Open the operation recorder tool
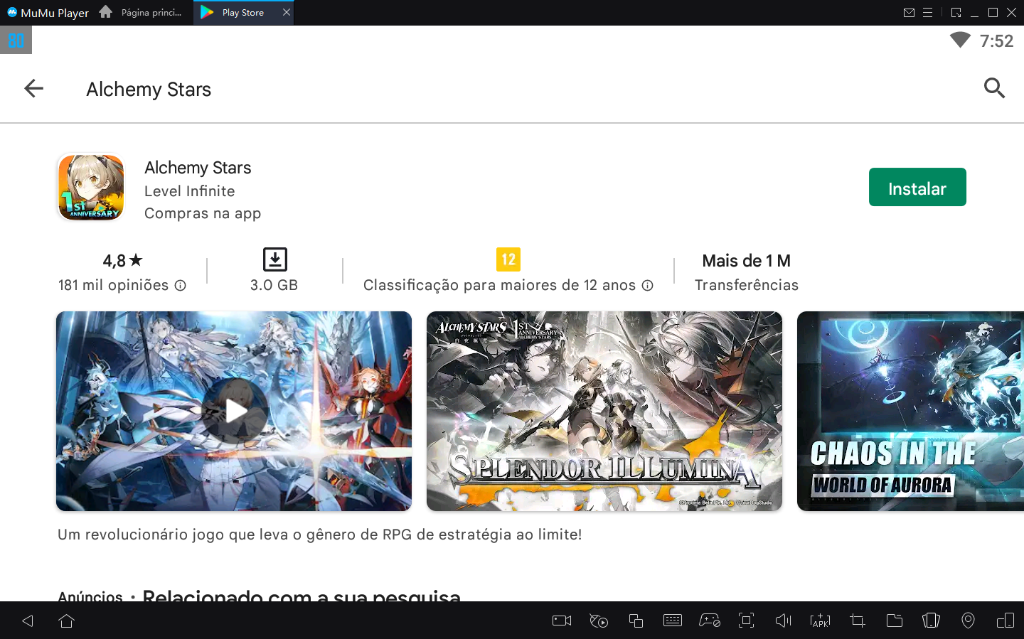 tap(599, 621)
